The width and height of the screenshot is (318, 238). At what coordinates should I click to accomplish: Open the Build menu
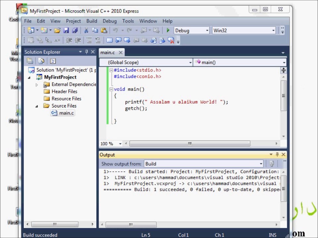coord(92,21)
